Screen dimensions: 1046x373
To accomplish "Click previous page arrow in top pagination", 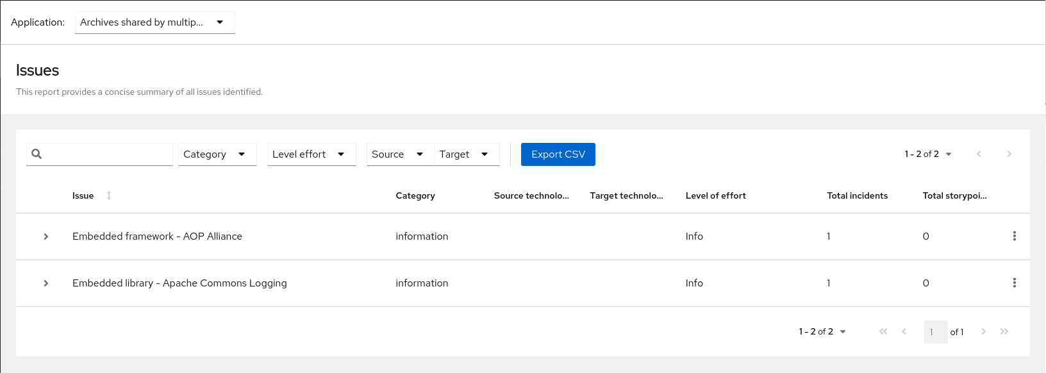I will (979, 154).
